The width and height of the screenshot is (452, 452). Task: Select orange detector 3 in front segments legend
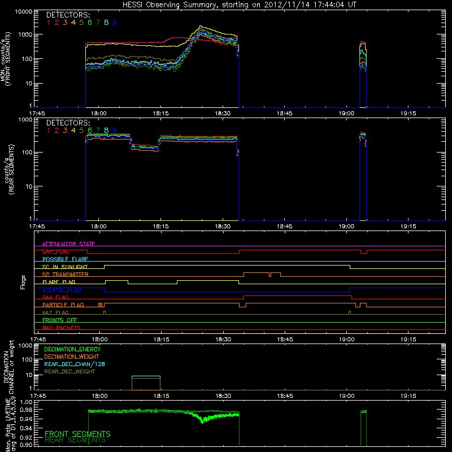pyautogui.click(x=65, y=23)
